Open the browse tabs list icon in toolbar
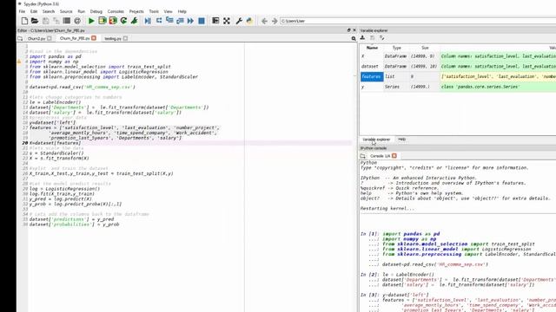 click(x=66, y=21)
